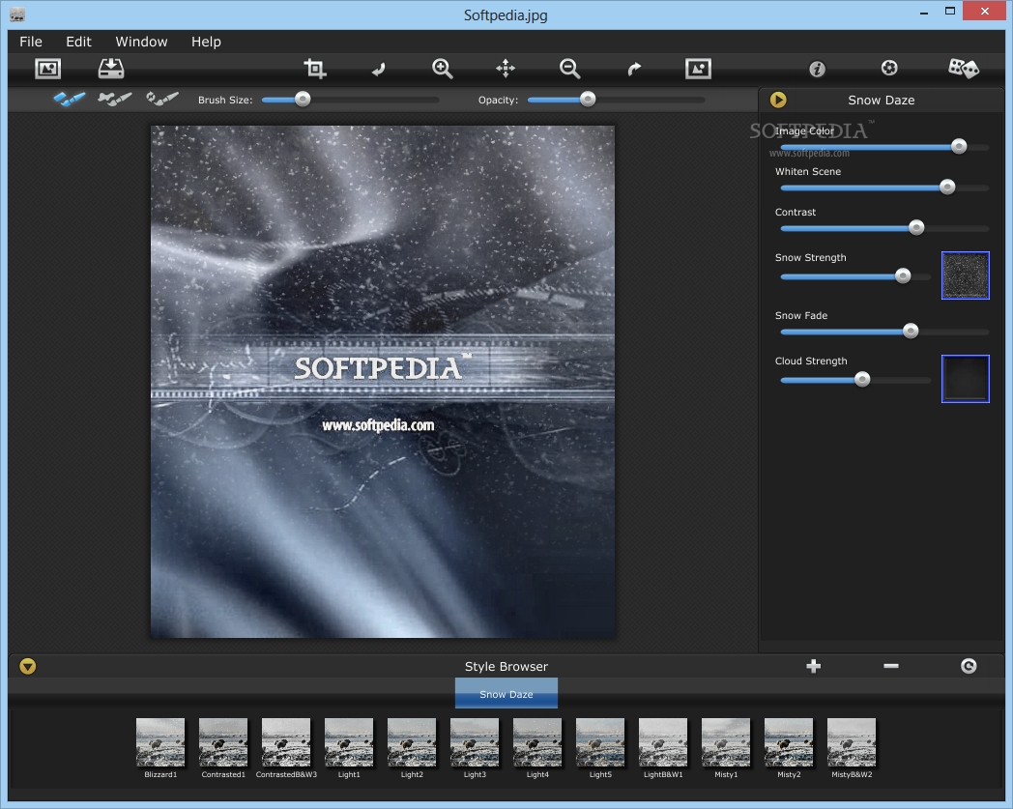Remove style with minus icon
Viewport: 1013px width, 809px height.
pos(891,666)
